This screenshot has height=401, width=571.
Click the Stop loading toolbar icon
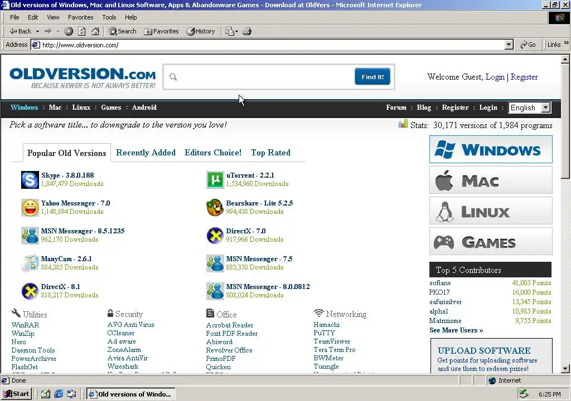[x=69, y=31]
